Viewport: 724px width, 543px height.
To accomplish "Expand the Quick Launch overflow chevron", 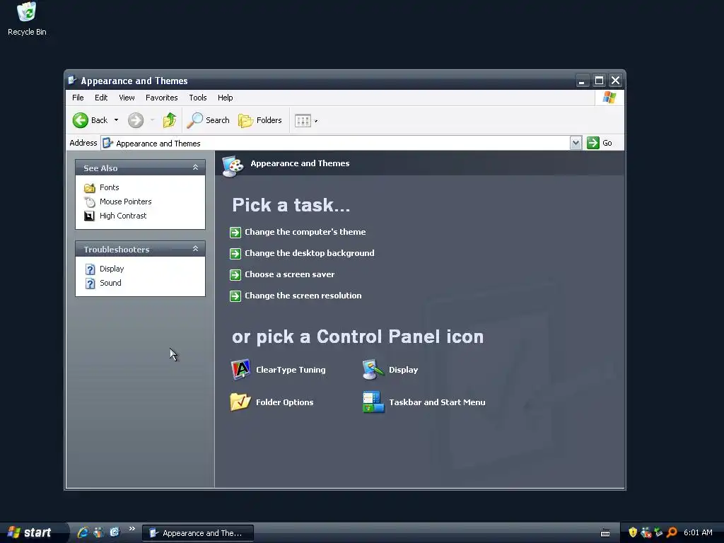I will [132, 529].
